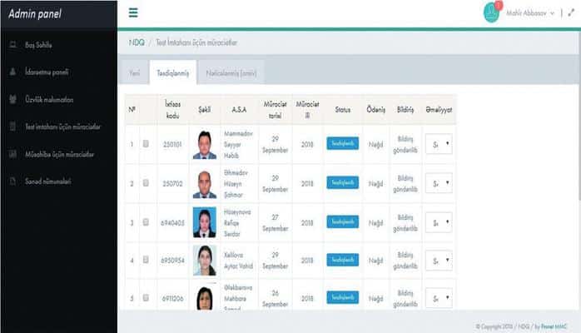
Task: Click the Müsahibə üçün müraciətlər icon
Action: coord(12,154)
